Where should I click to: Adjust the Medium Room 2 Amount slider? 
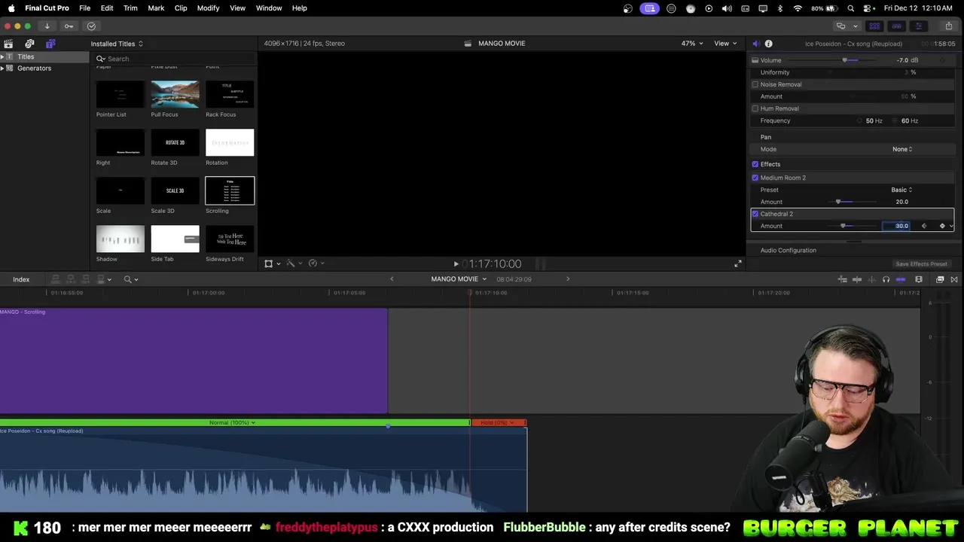pos(838,202)
